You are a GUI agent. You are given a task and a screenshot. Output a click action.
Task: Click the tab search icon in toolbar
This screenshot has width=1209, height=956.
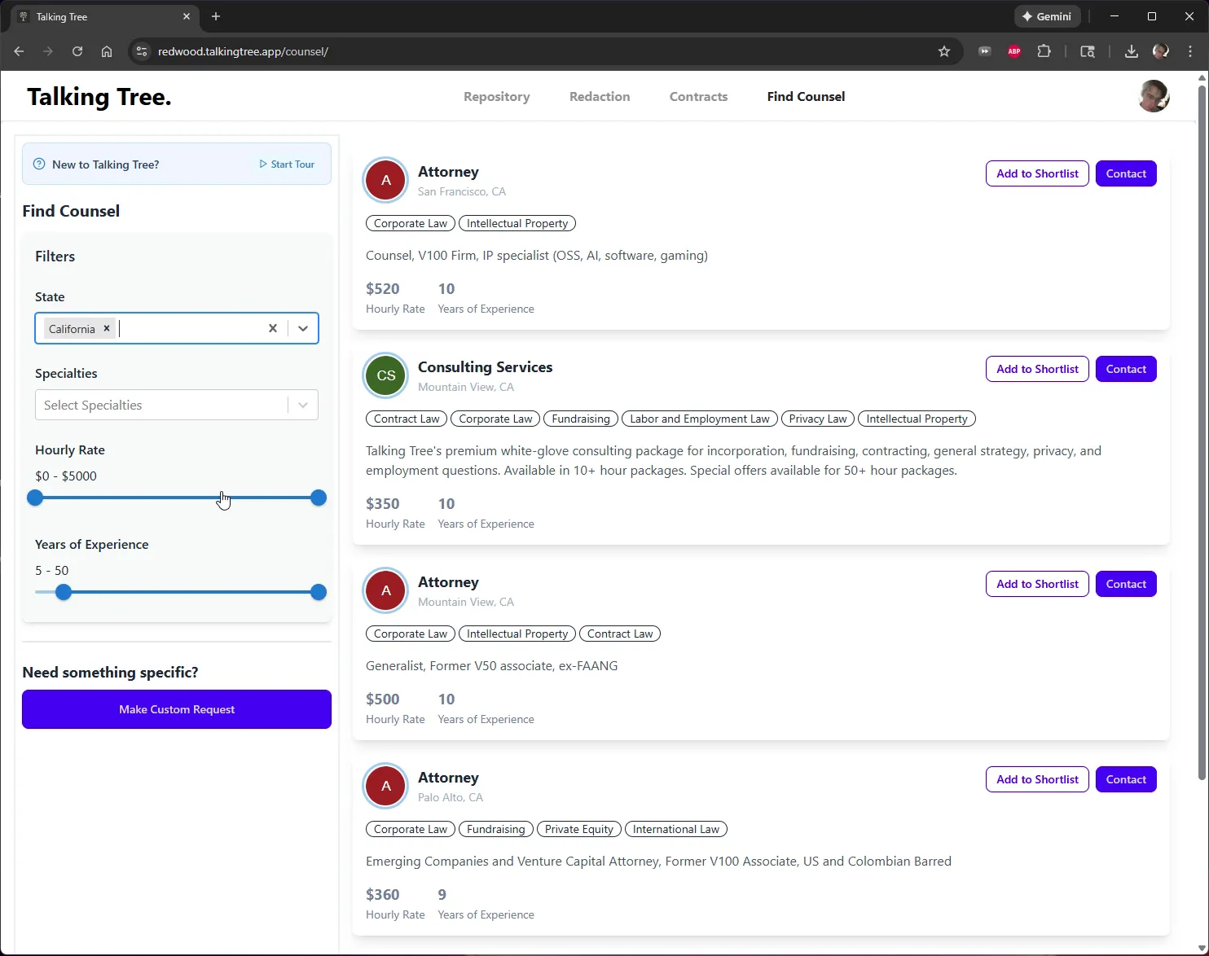tap(1088, 51)
